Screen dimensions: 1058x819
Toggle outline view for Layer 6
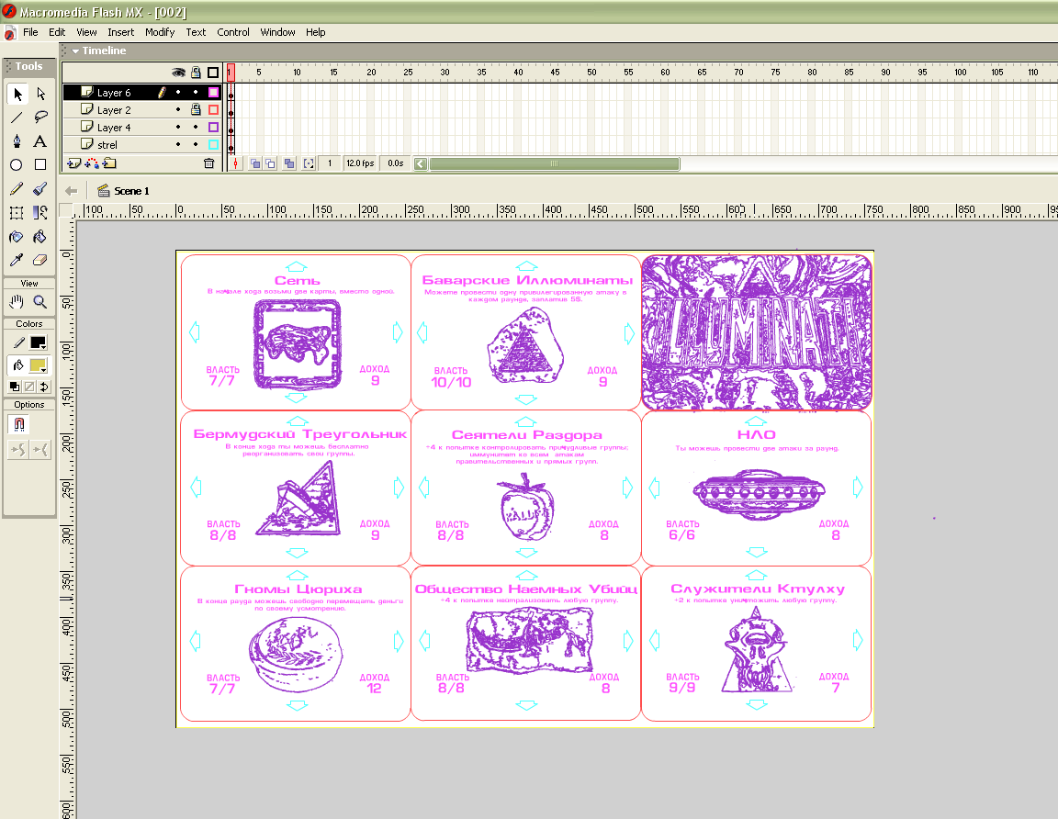(x=214, y=92)
